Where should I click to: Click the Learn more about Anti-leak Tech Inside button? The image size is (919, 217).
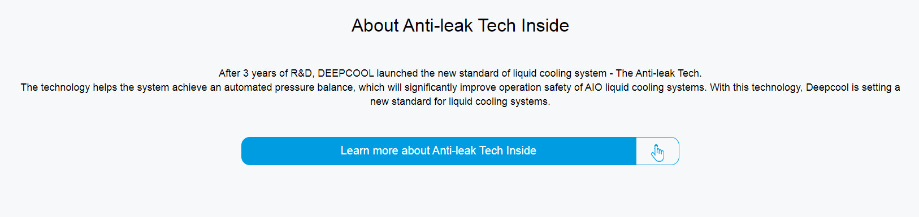click(x=460, y=151)
